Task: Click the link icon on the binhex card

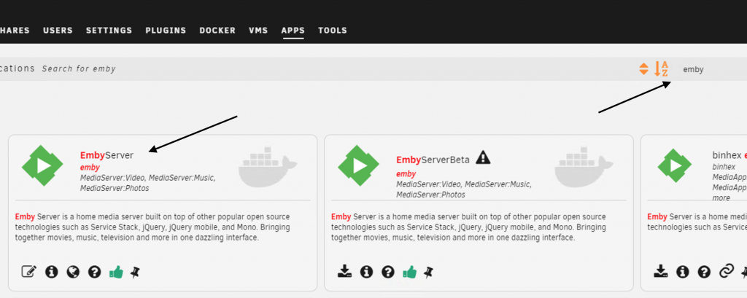Action: point(726,272)
